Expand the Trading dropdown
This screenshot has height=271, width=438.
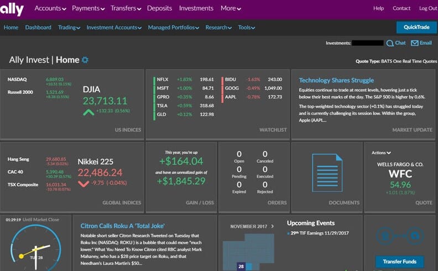point(69,28)
